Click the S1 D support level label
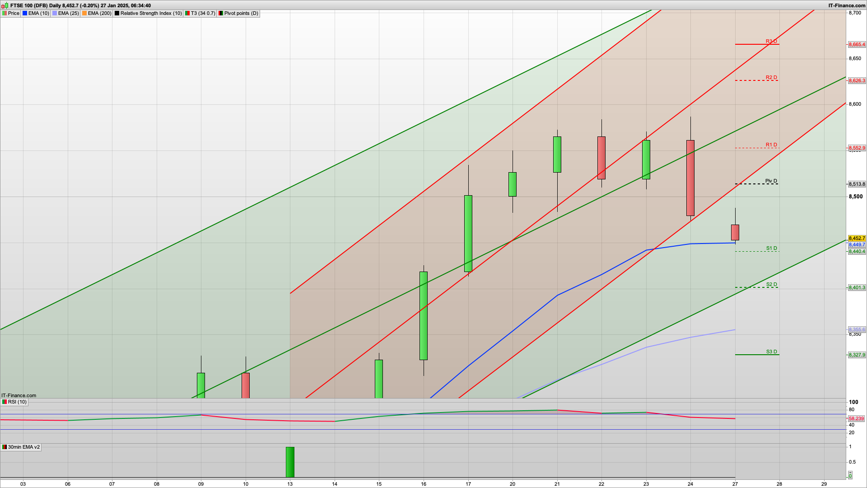867x488 pixels. point(771,249)
